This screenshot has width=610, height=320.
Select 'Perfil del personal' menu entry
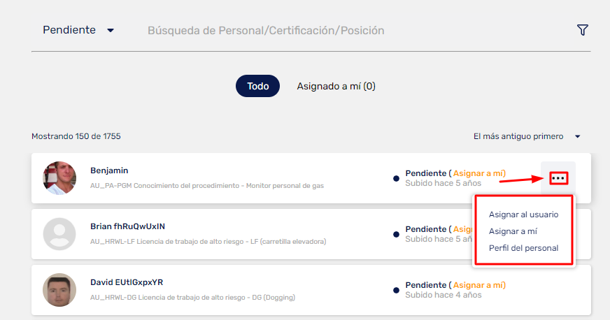(x=523, y=248)
